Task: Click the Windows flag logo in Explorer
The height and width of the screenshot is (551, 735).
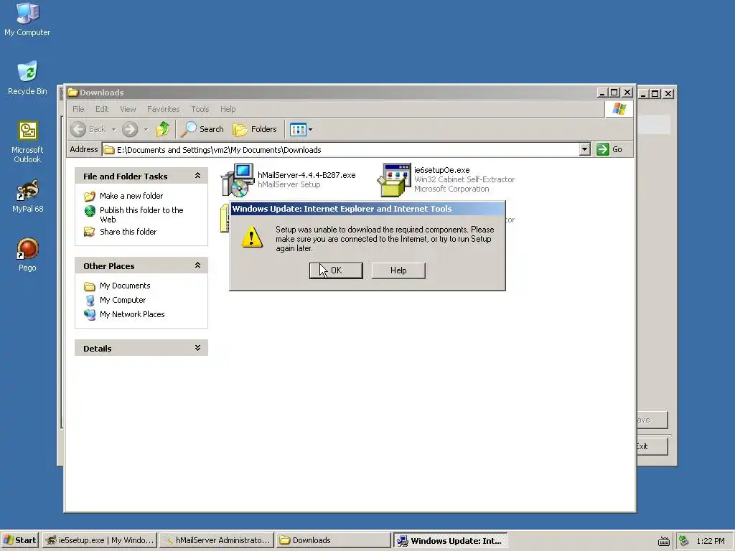Action: click(619, 109)
